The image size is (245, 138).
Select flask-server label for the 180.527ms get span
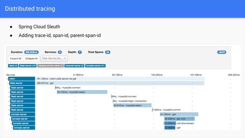pyautogui.click(x=22, y=83)
